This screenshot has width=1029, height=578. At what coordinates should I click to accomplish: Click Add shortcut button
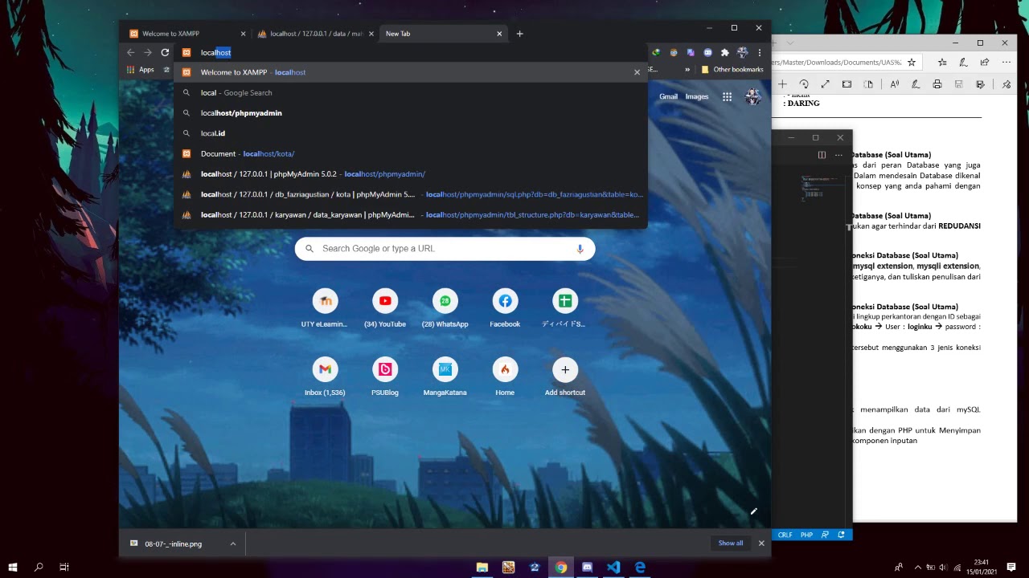coord(565,377)
